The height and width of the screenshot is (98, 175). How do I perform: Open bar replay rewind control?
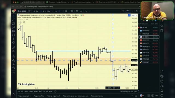pyautogui.click(x=81, y=11)
